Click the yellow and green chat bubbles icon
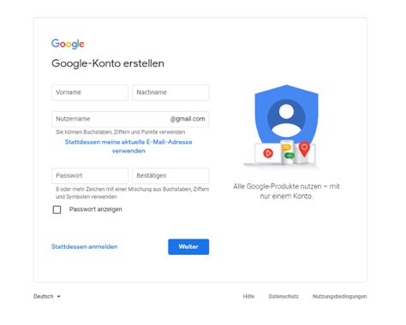 click(x=287, y=151)
